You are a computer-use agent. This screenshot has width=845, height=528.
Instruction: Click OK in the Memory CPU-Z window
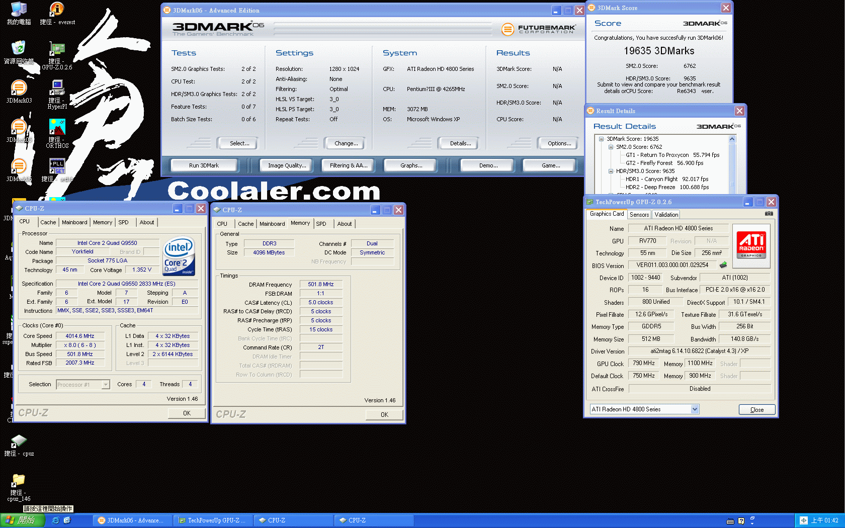click(384, 414)
